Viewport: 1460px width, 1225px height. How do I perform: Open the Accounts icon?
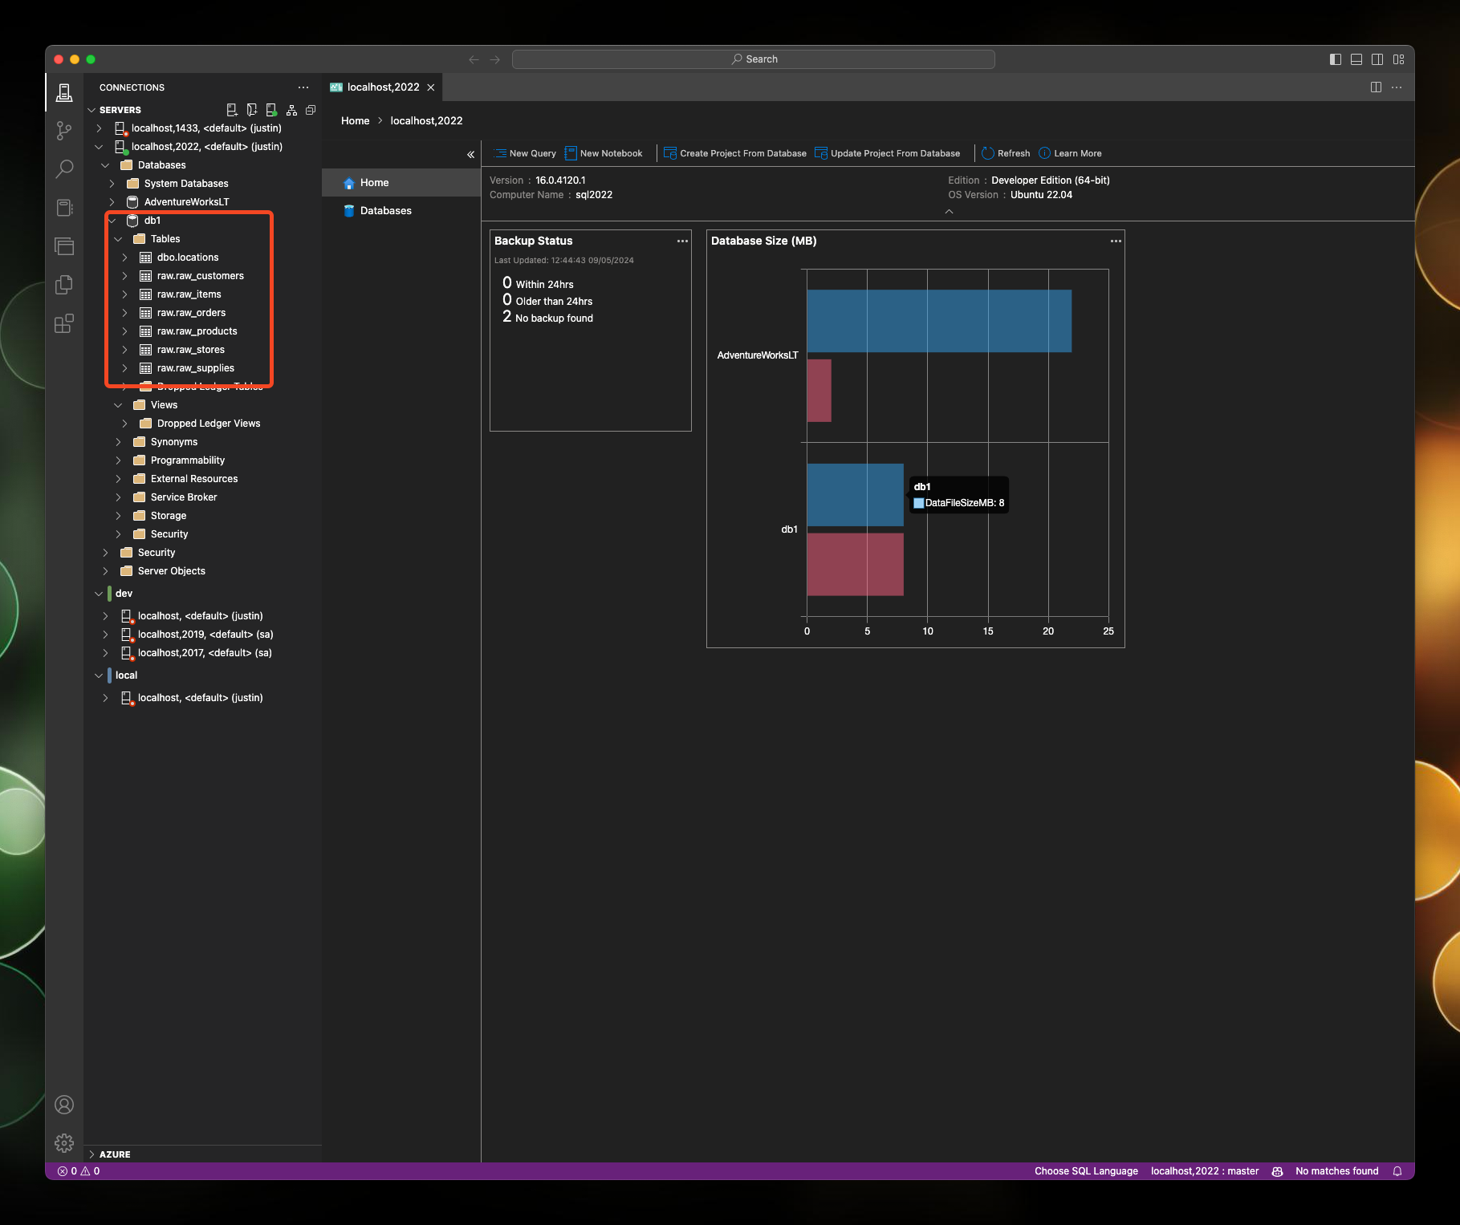point(64,1105)
